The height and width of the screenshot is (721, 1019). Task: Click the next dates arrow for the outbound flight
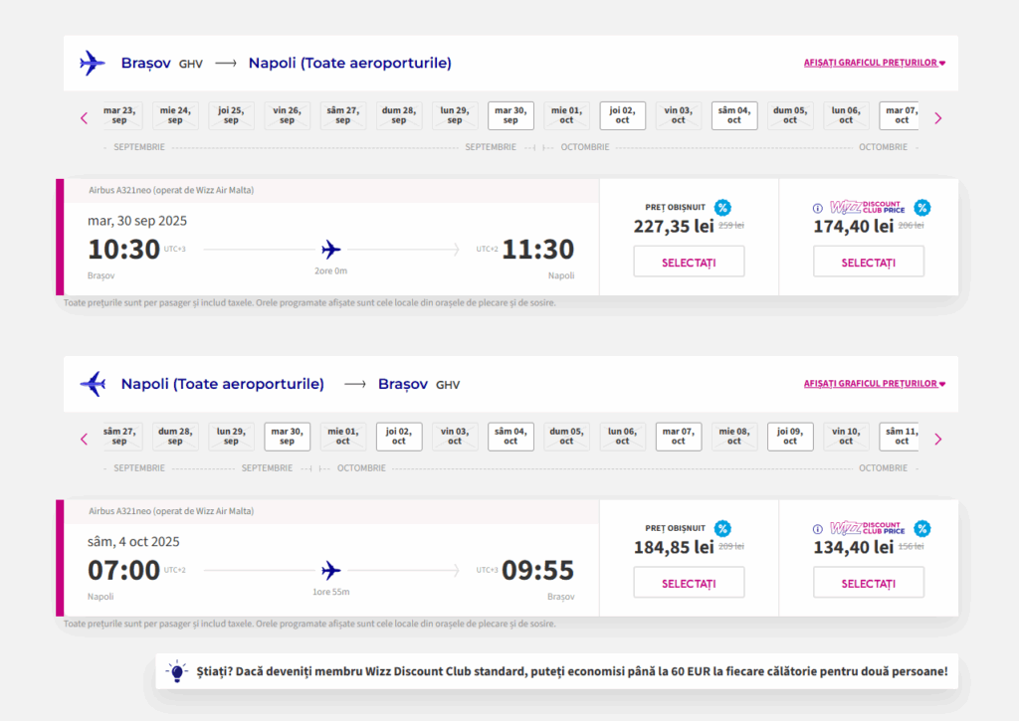937,117
